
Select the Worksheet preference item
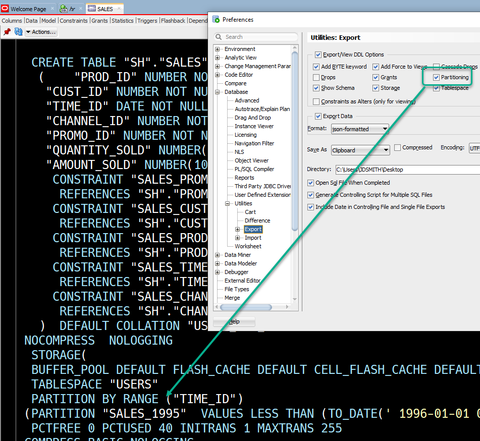pos(248,246)
